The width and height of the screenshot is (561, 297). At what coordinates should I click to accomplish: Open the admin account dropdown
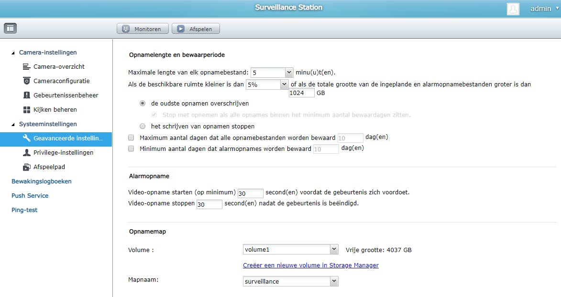click(x=541, y=8)
